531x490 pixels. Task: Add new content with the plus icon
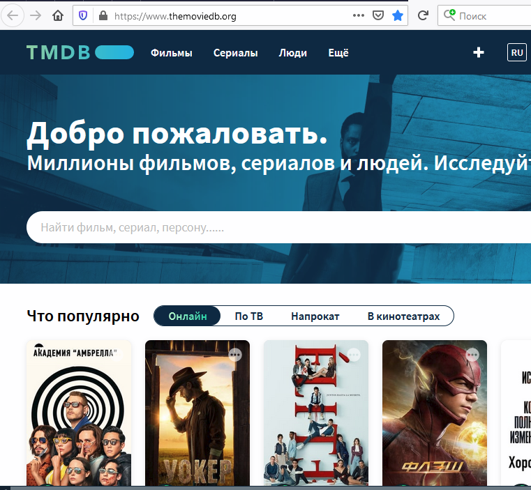point(479,52)
